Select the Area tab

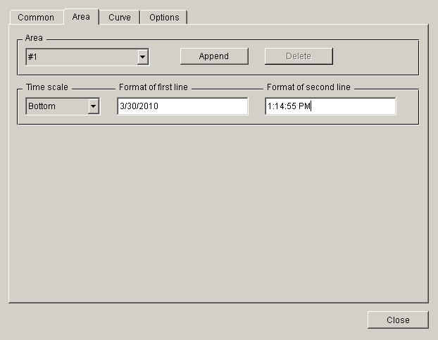pos(81,16)
